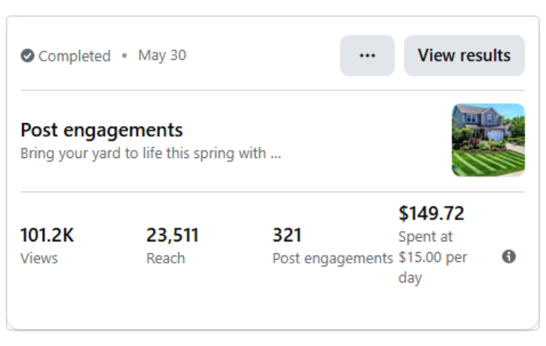Click the May 30 date
Viewport: 546px width, 346px height.
[x=162, y=56]
